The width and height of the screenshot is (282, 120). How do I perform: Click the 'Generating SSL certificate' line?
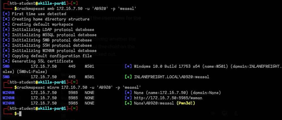[43, 61]
